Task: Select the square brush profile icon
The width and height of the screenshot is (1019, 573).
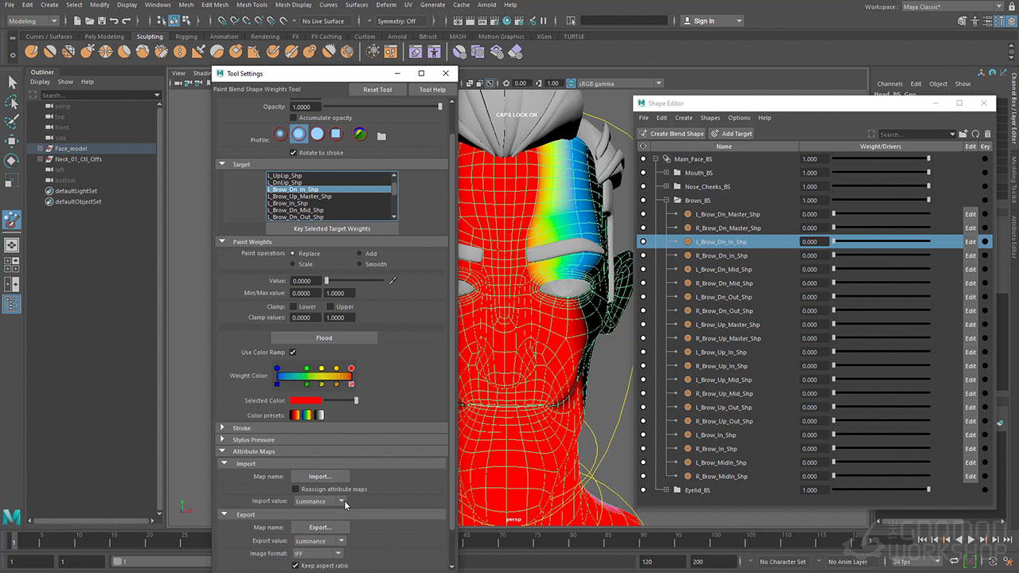Action: click(x=336, y=134)
